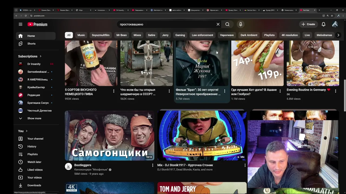Open Playlists in the sidebar
346x194 pixels.
pos(36,154)
